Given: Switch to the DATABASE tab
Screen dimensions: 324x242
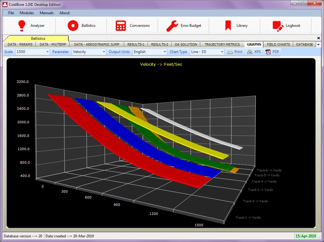Looking at the screenshot, I should coord(305,44).
